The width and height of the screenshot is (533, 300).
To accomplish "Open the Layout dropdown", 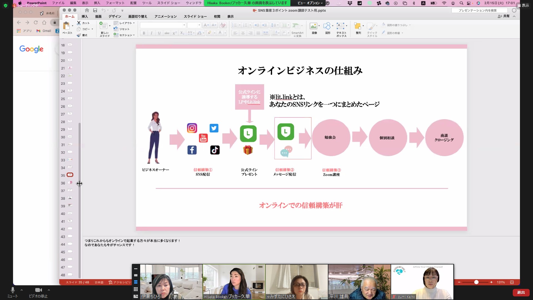I will point(124,23).
